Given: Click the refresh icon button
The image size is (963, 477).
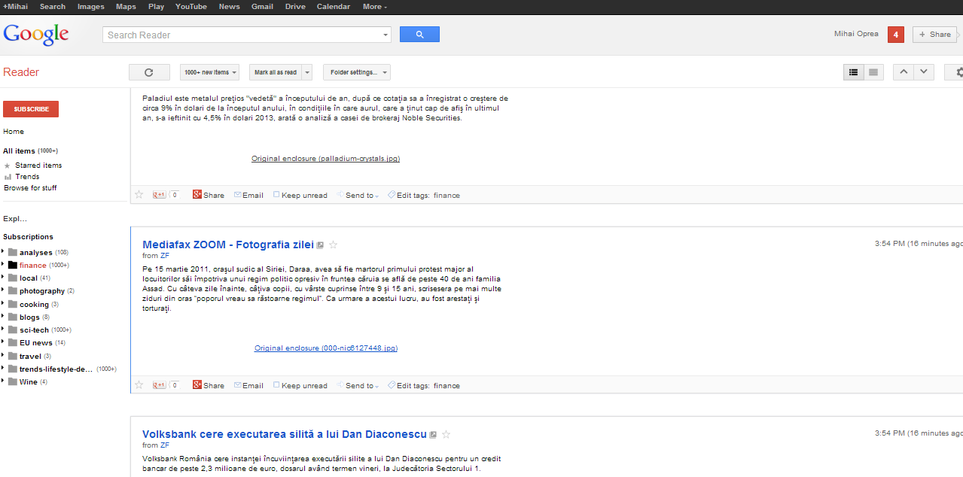Looking at the screenshot, I should (148, 72).
